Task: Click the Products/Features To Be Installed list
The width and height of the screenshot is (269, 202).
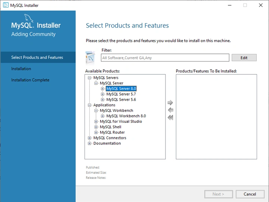Action: tap(216, 117)
